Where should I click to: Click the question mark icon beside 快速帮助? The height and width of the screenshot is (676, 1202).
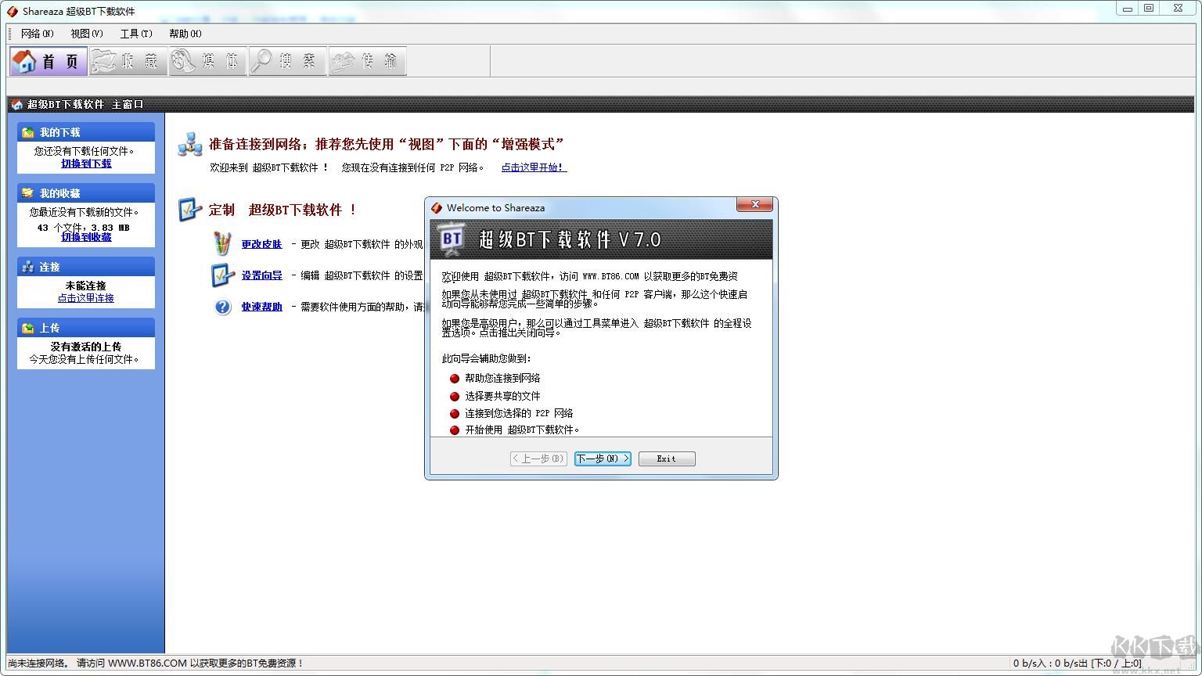(x=223, y=307)
